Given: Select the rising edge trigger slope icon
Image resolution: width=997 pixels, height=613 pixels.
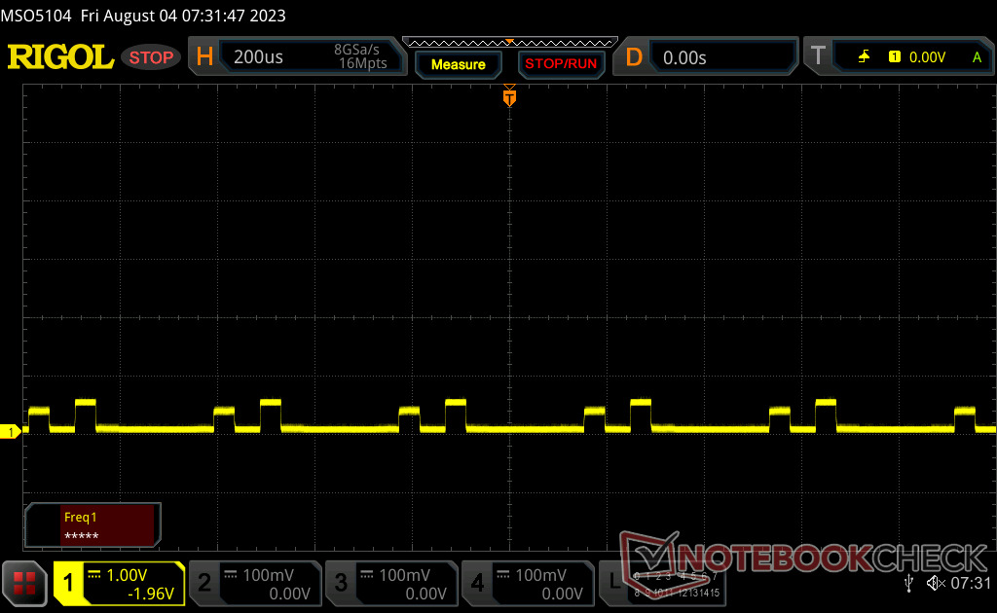Looking at the screenshot, I should click(x=864, y=56).
